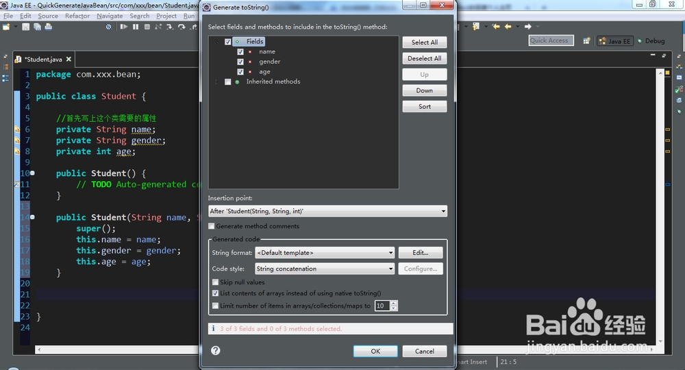The image size is (685, 370).
Task: Click the Resume debug icon
Action: click(124, 27)
